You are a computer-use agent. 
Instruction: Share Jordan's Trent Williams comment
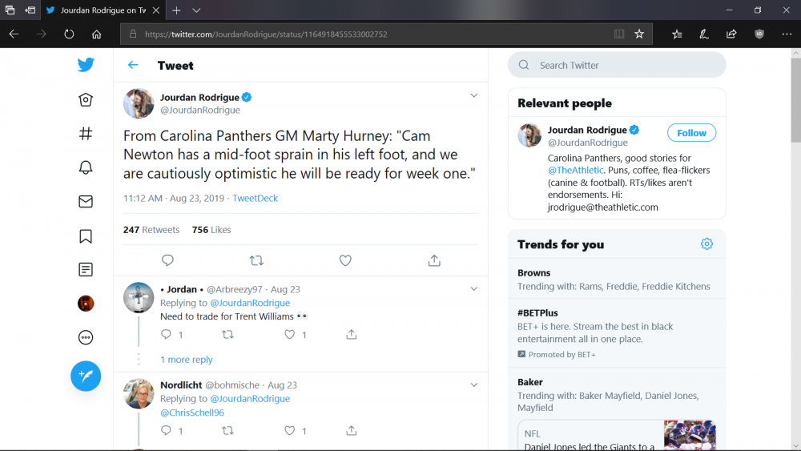pyautogui.click(x=352, y=335)
